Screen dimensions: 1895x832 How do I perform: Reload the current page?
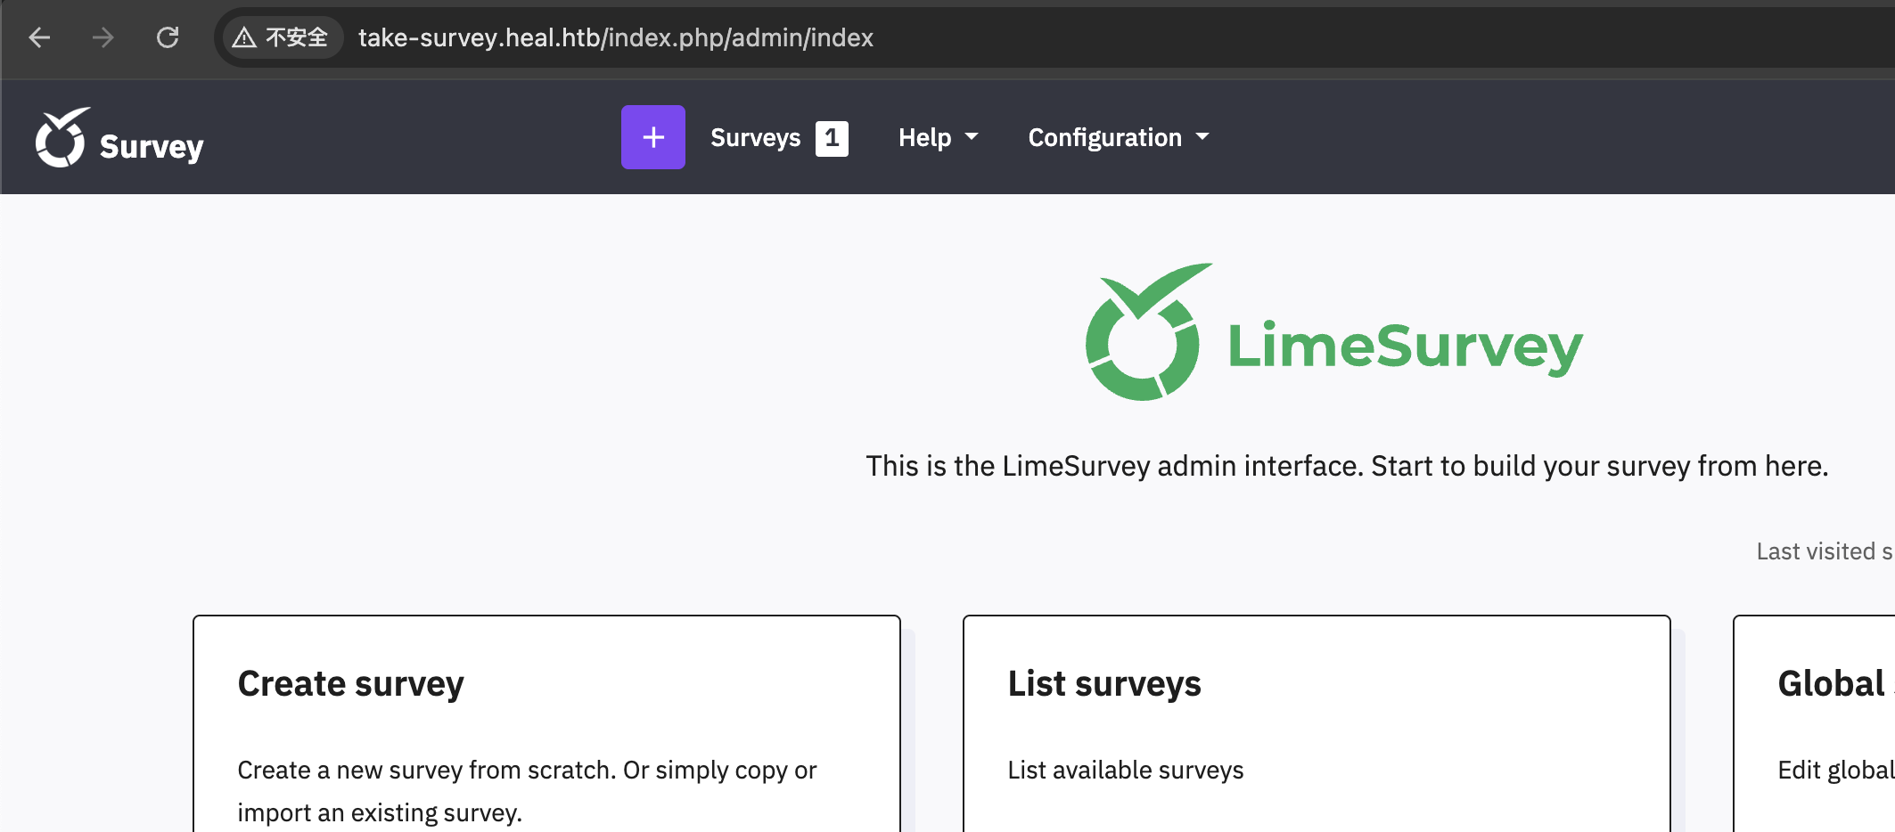point(168,37)
